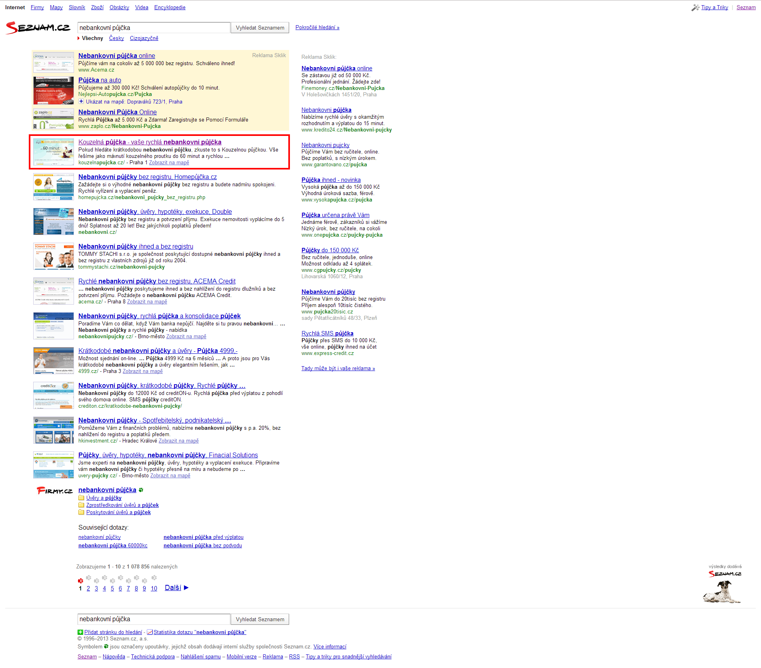Open the Acema.cz ad thumbnail

pyautogui.click(x=54, y=62)
